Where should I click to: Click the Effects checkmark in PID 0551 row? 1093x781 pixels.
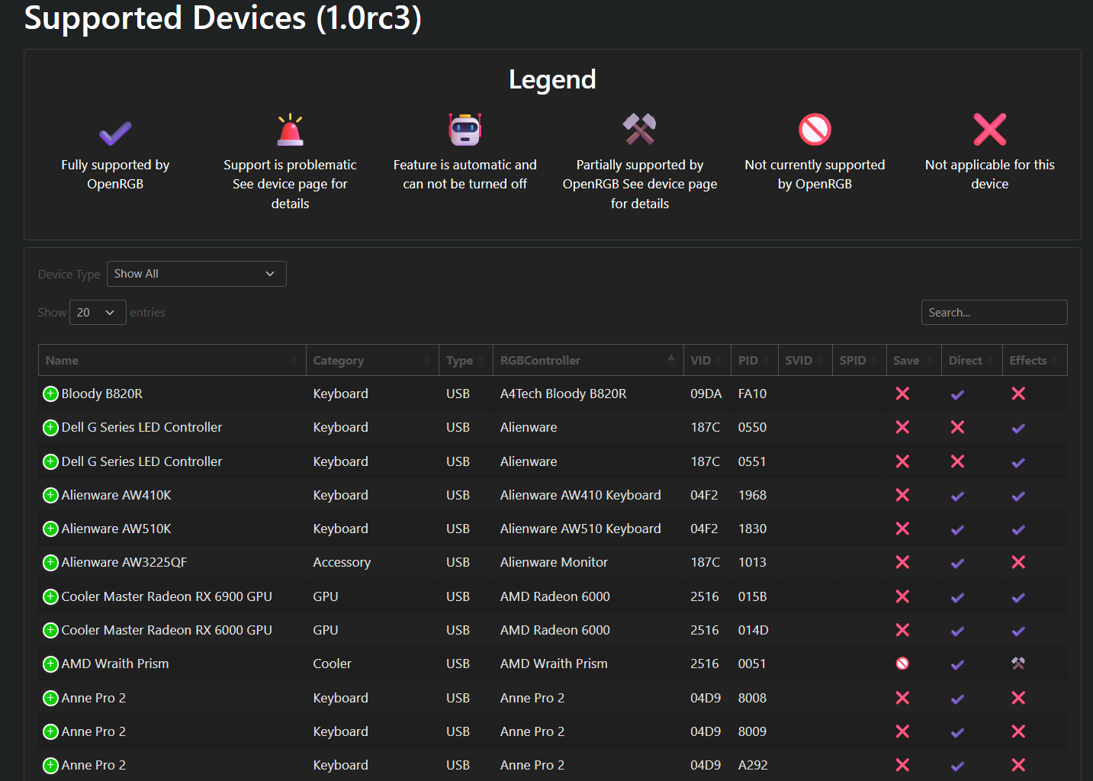click(x=1018, y=462)
